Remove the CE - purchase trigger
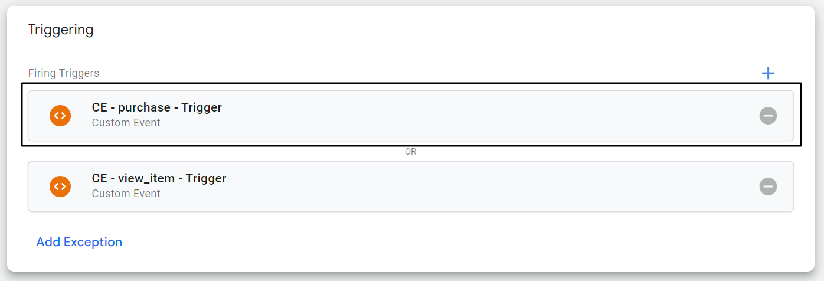The width and height of the screenshot is (824, 281). tap(768, 116)
